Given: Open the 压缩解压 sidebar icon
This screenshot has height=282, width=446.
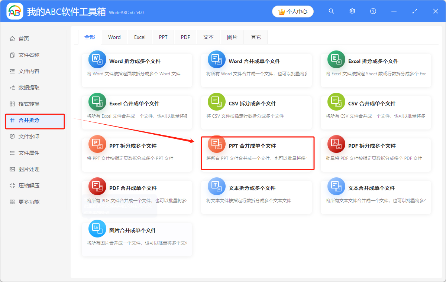Looking at the screenshot, I should 12,185.
